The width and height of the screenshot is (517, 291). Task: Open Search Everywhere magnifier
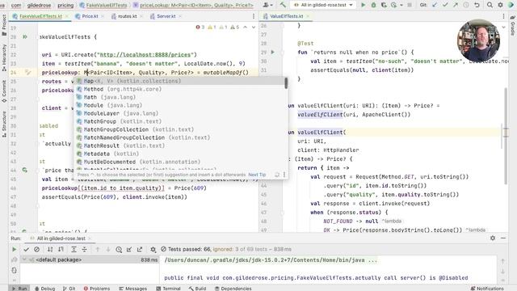pyautogui.click(x=490, y=5)
